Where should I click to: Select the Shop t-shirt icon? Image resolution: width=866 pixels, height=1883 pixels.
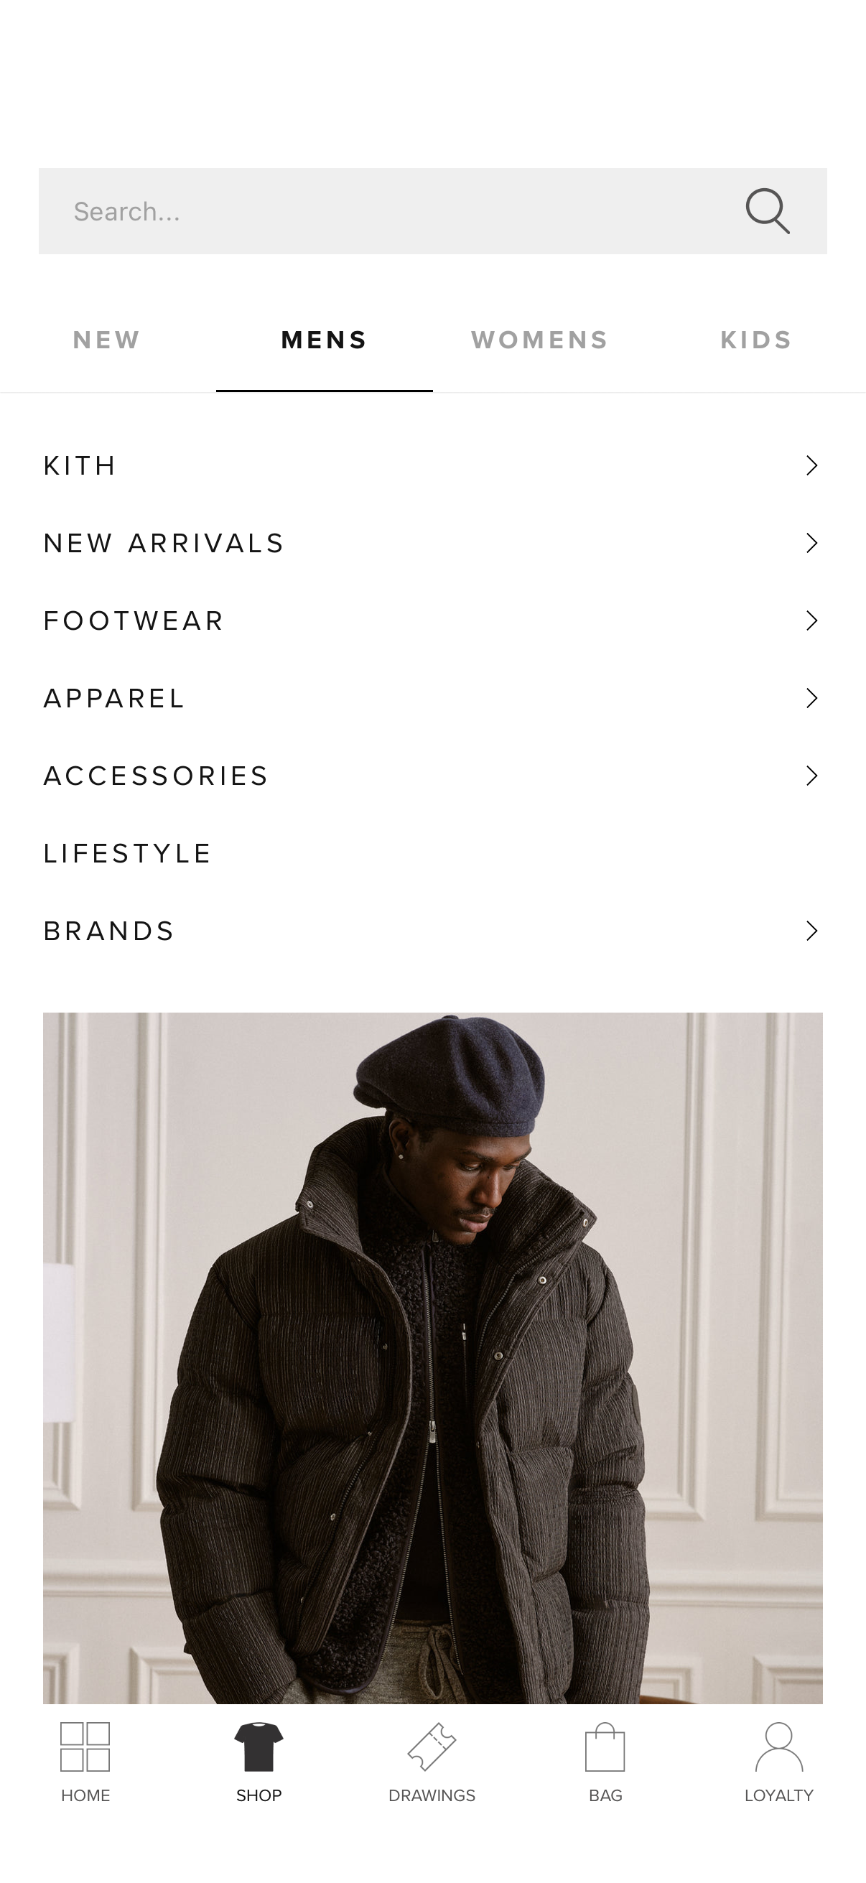tap(259, 1747)
